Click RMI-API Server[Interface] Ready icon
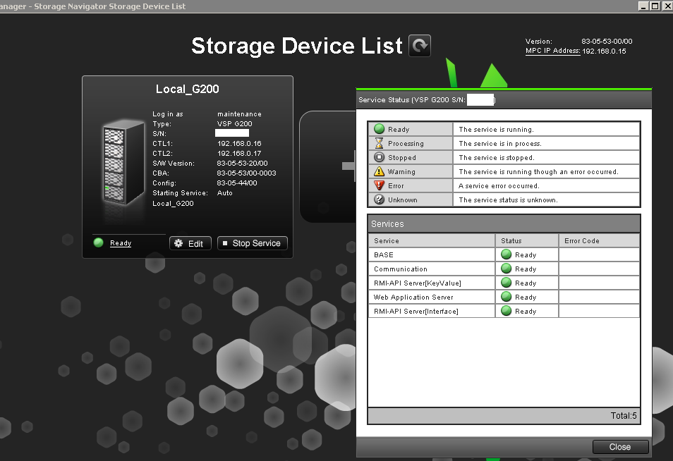The image size is (673, 461). point(507,312)
